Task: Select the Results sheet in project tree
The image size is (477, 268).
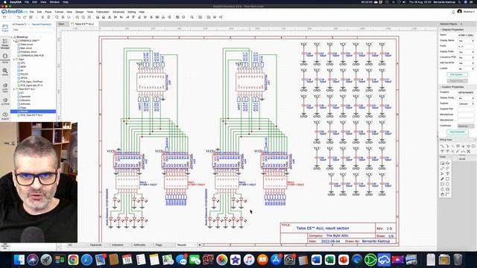Action: [33, 112]
